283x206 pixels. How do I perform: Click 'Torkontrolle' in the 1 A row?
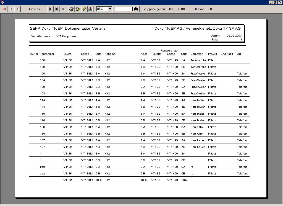tap(198, 60)
